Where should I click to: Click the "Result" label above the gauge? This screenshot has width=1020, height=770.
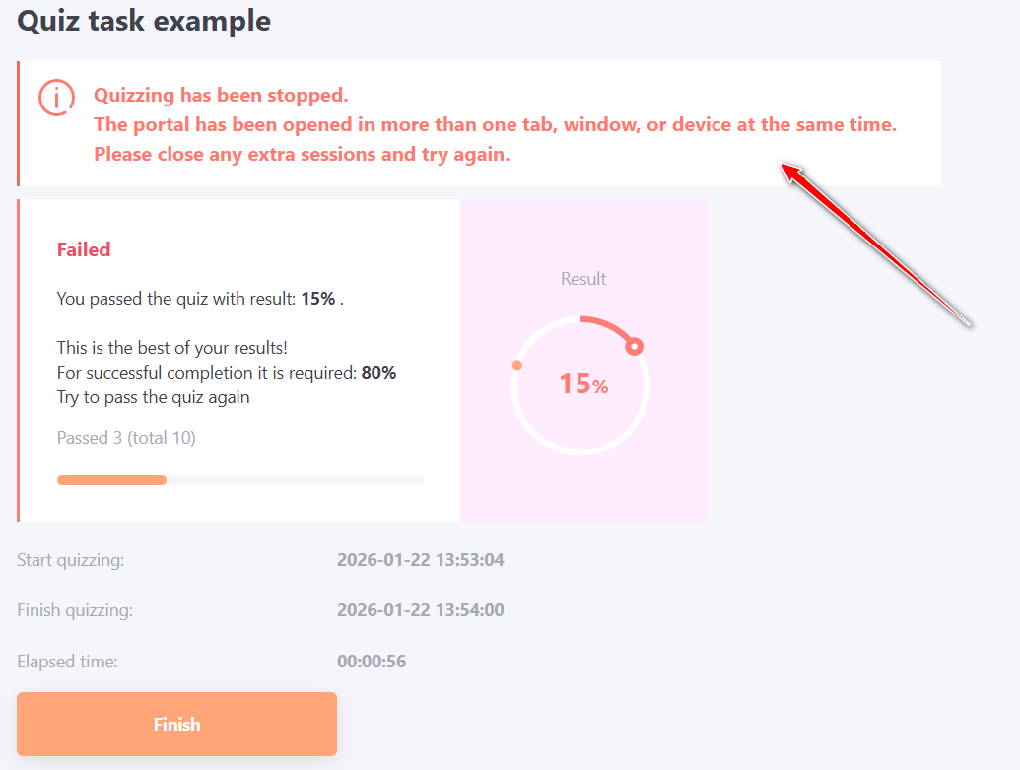[x=583, y=279]
